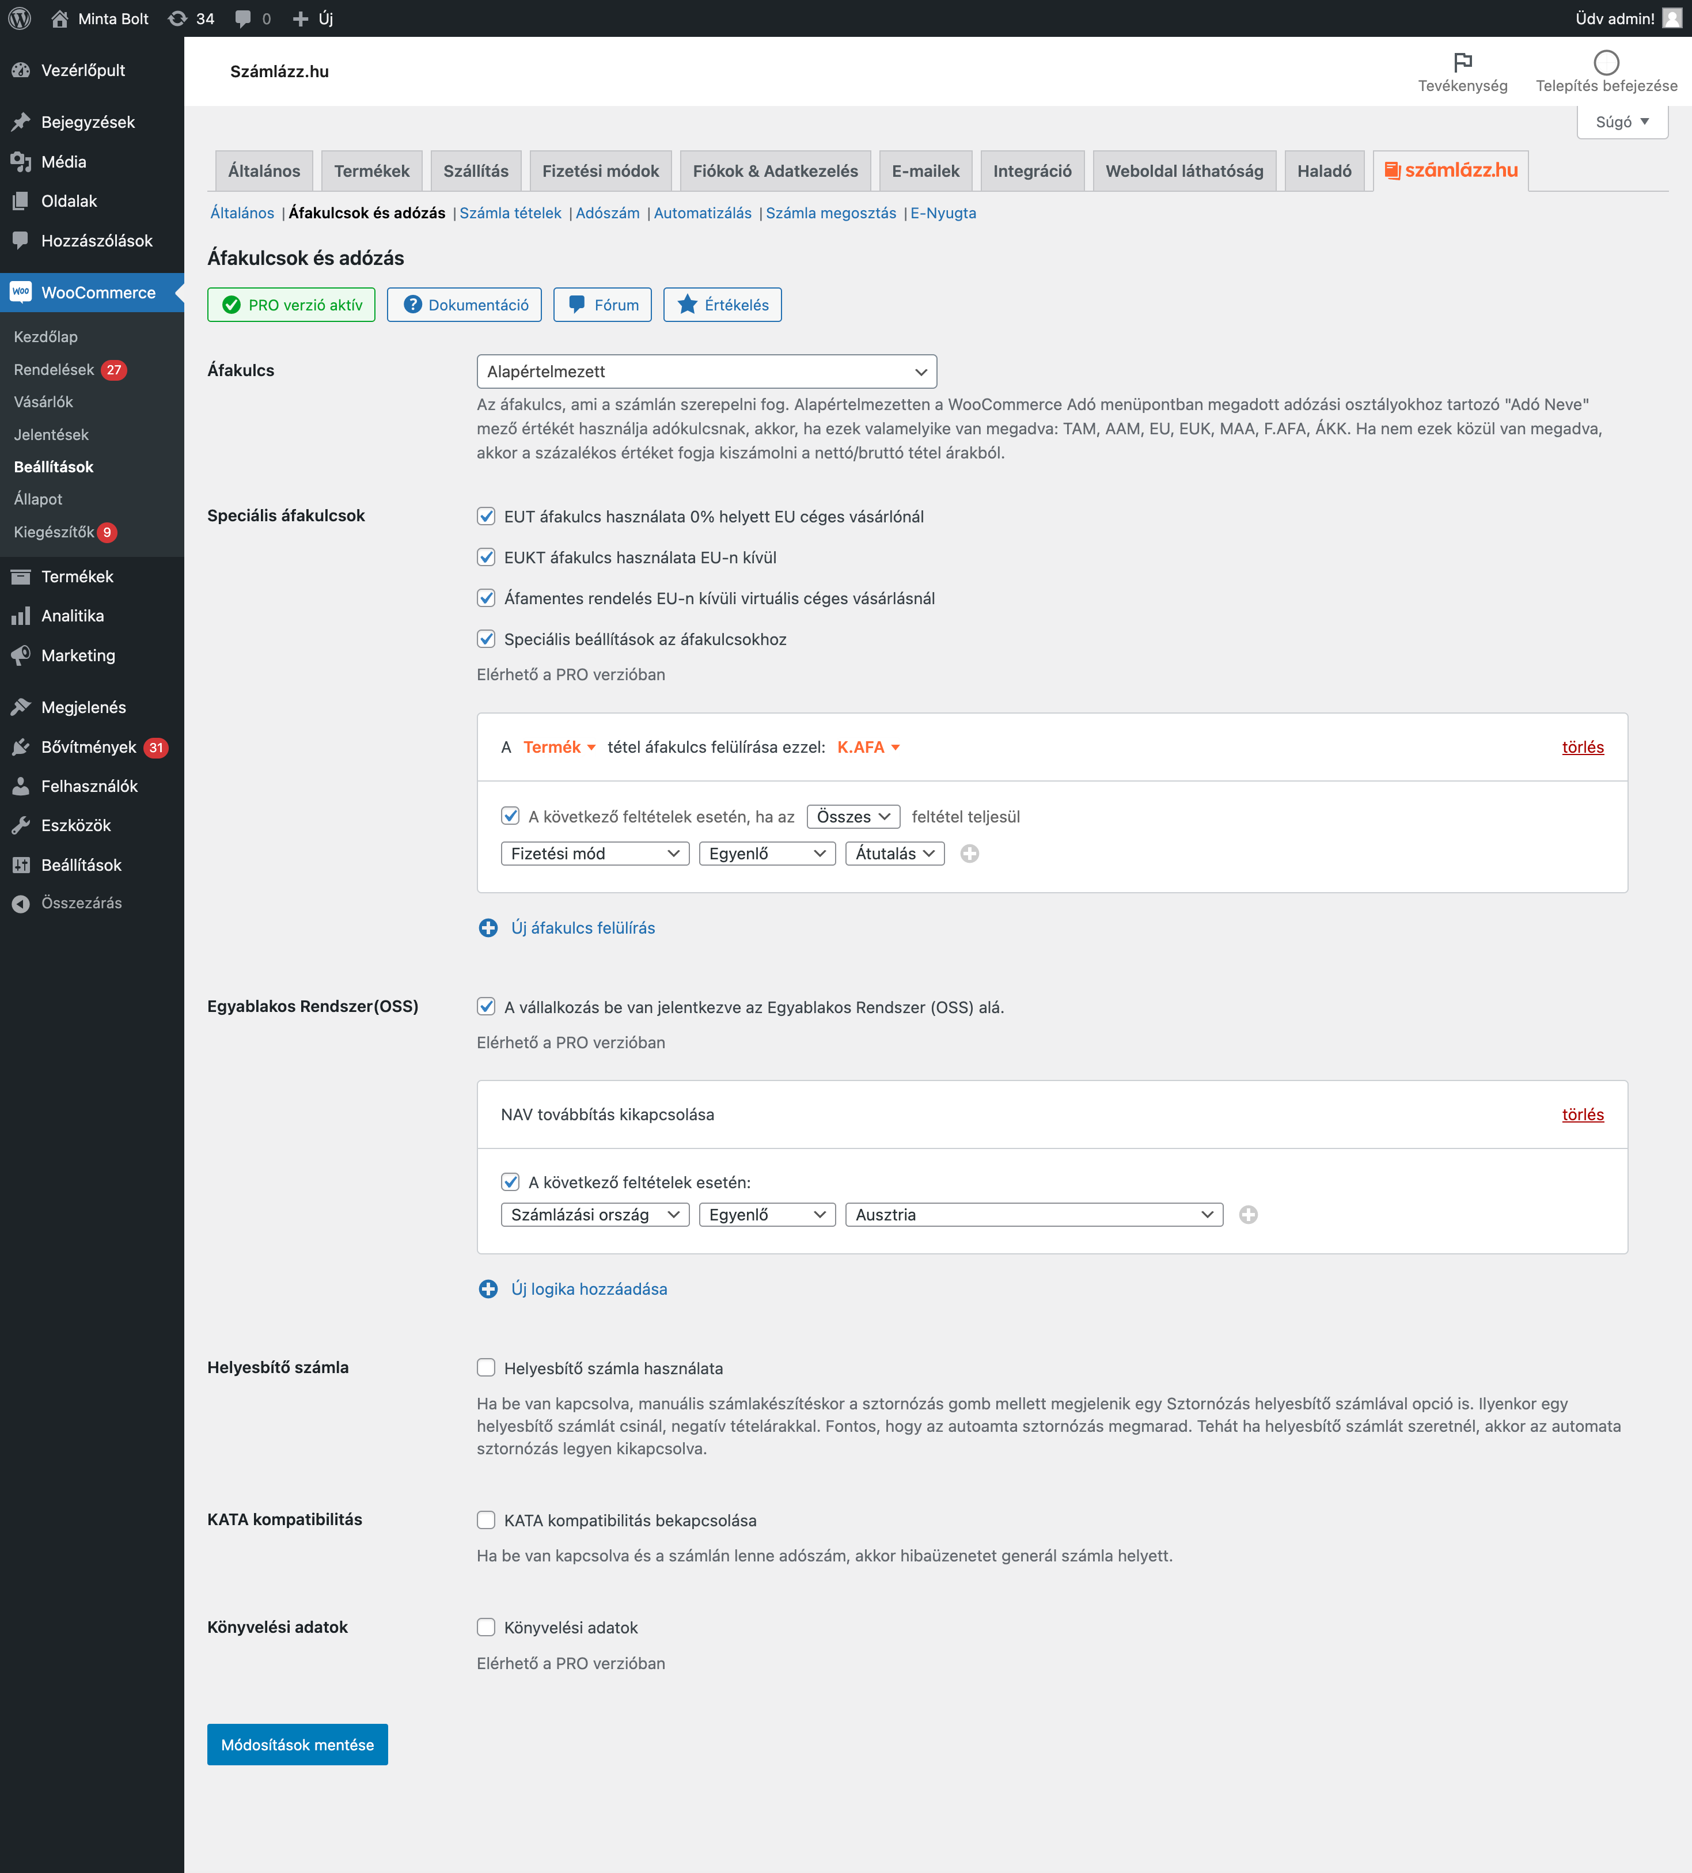Image resolution: width=1692 pixels, height=1873 pixels.
Task: Open the Átutalás value dropdown
Action: point(895,854)
